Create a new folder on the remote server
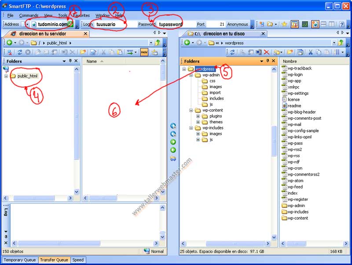The width and height of the screenshot is (352, 265). [83, 52]
